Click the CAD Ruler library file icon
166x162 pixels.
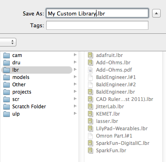pos(90,99)
